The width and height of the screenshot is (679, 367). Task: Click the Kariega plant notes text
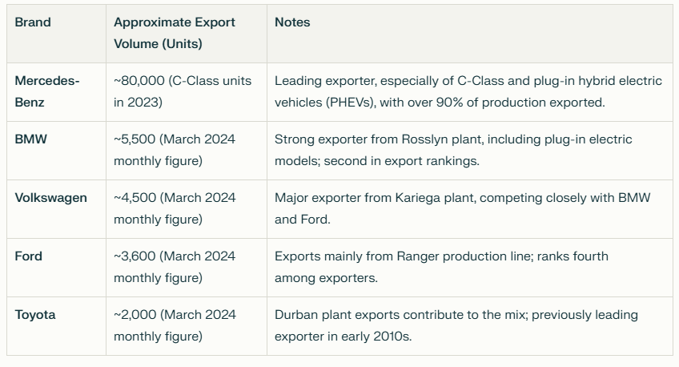click(463, 209)
